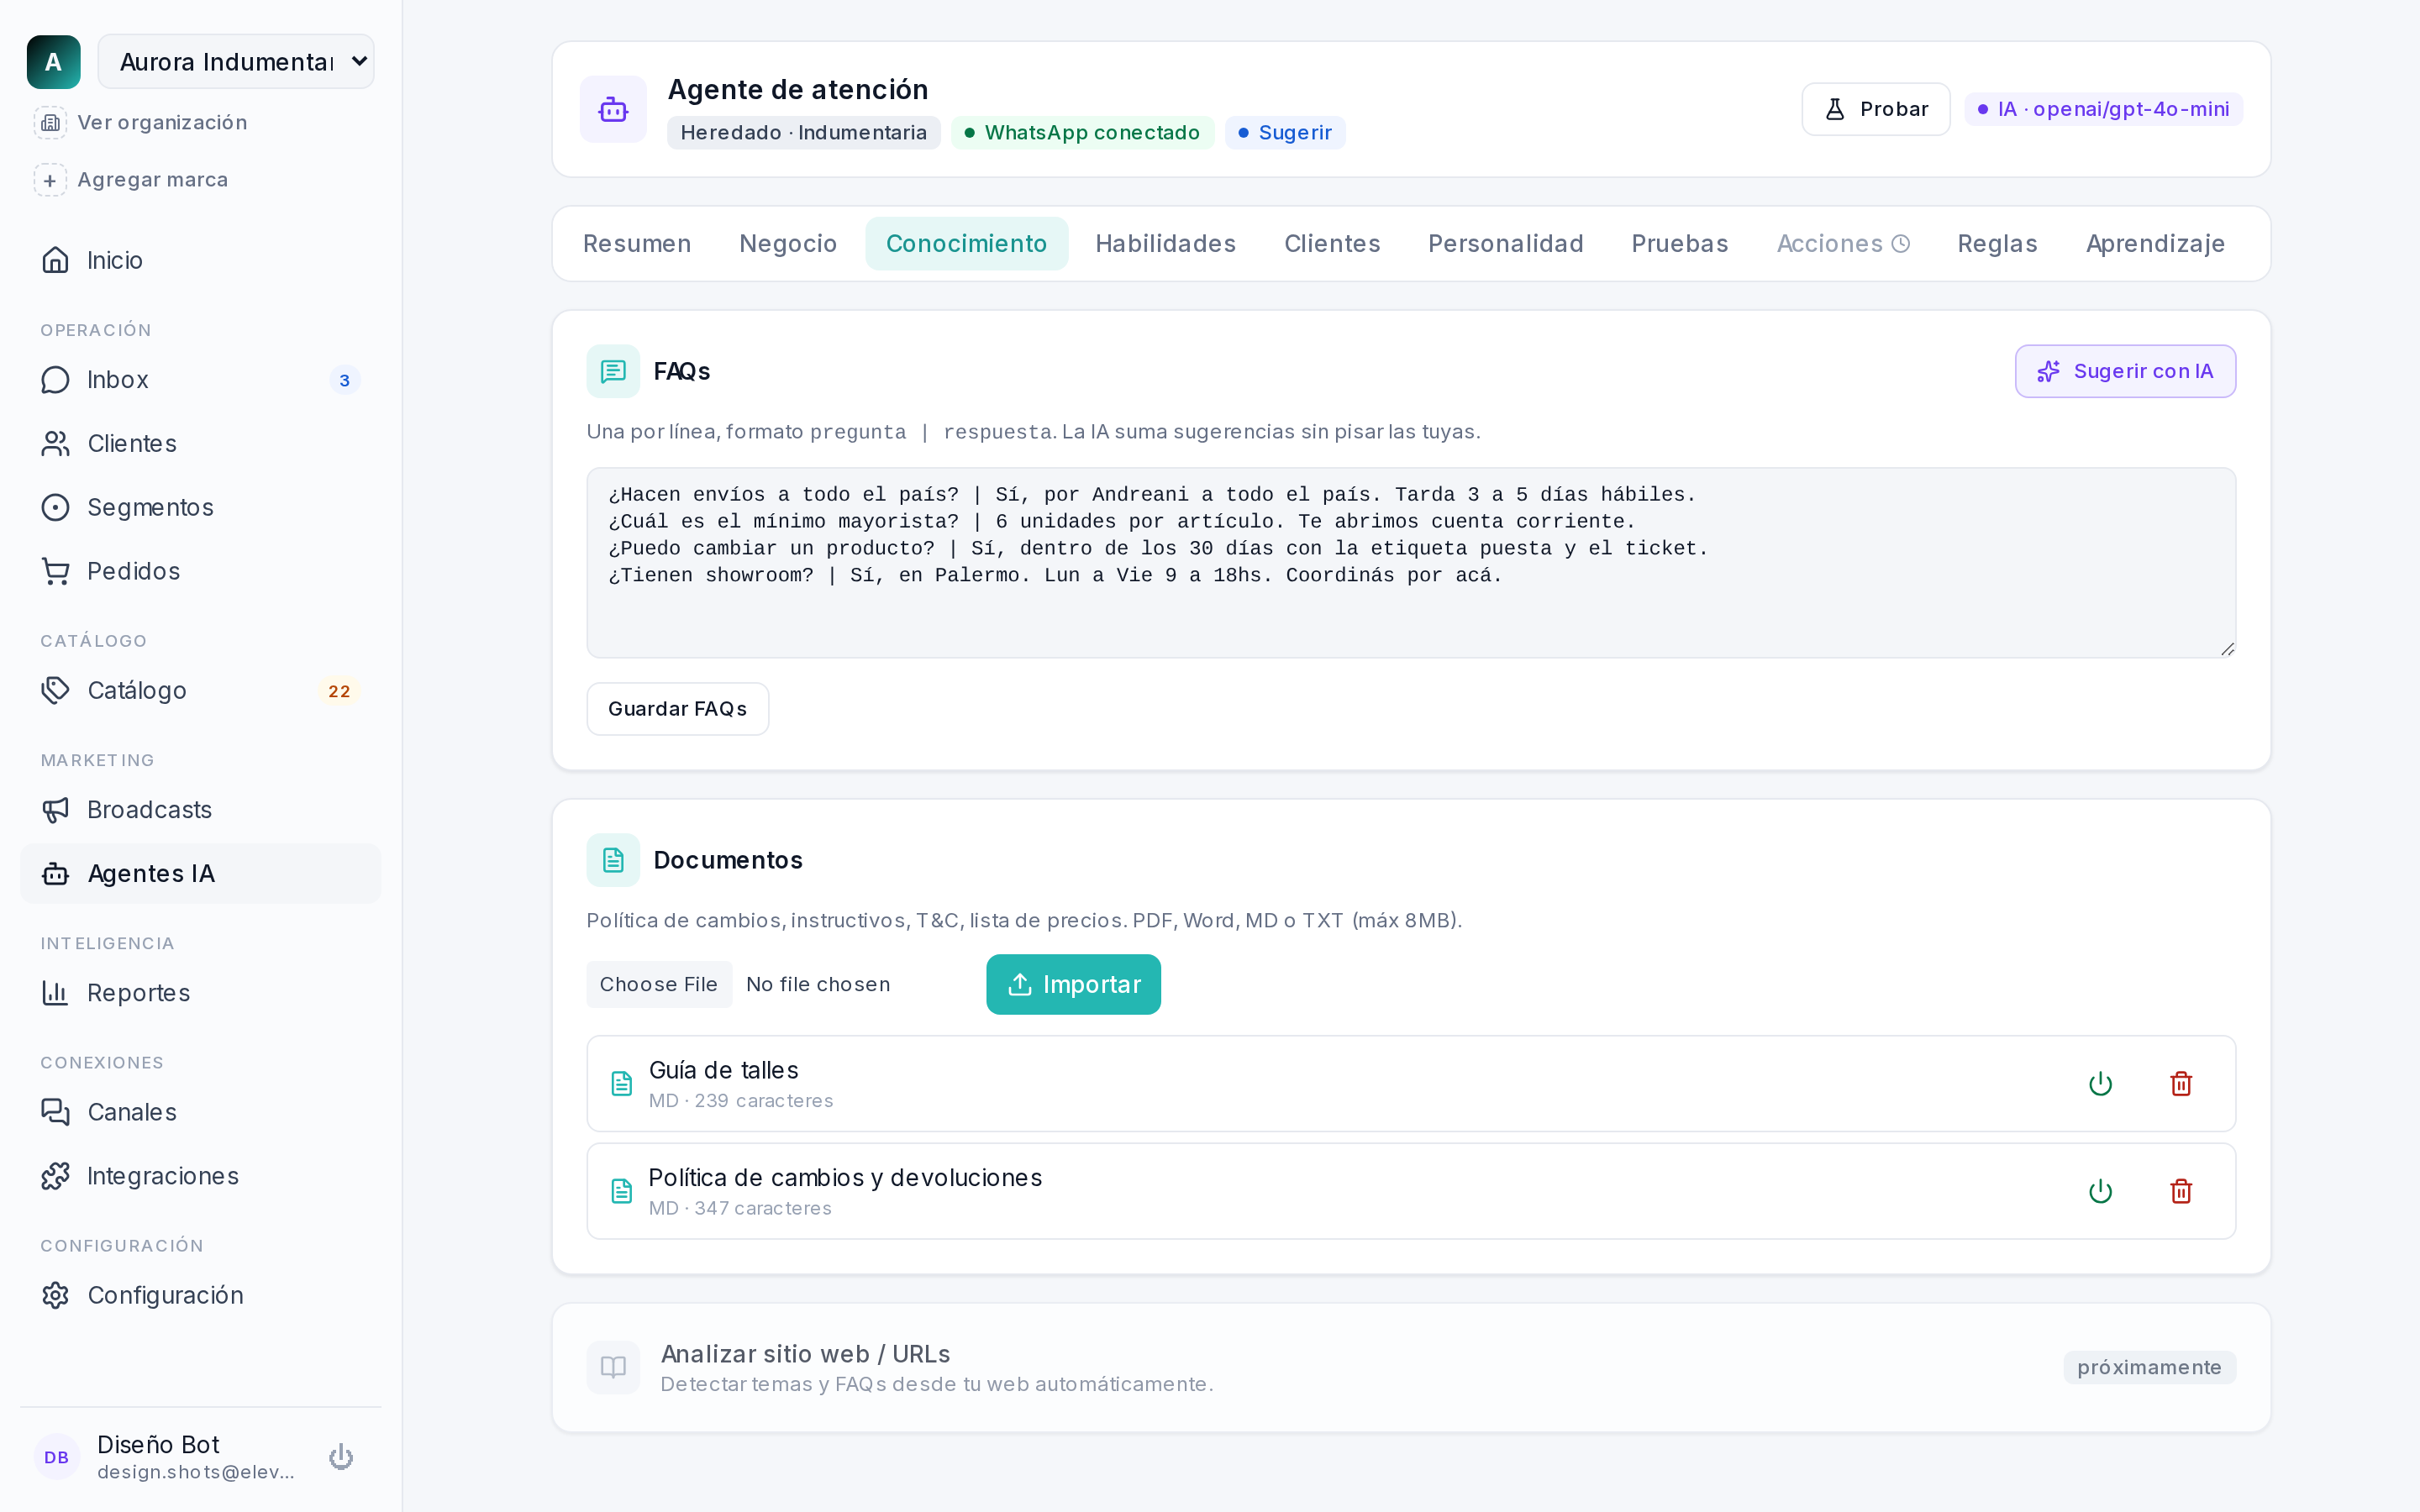Screen dimensions: 2420x1512
Task: Go to Inicio in sidebar
Action: [200, 260]
